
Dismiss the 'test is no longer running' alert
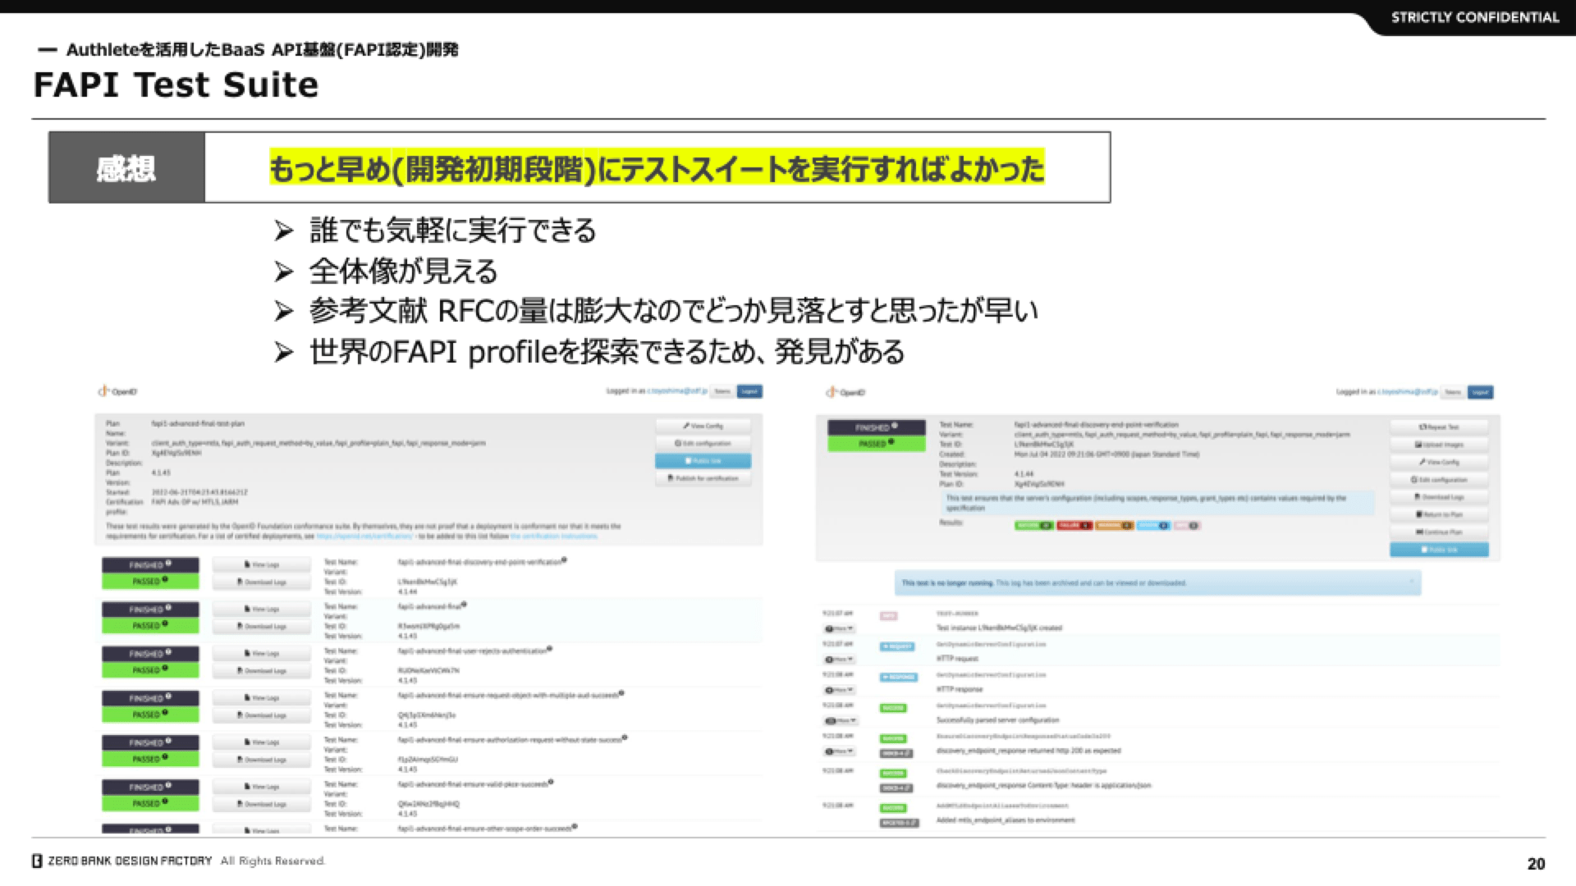(x=1412, y=582)
